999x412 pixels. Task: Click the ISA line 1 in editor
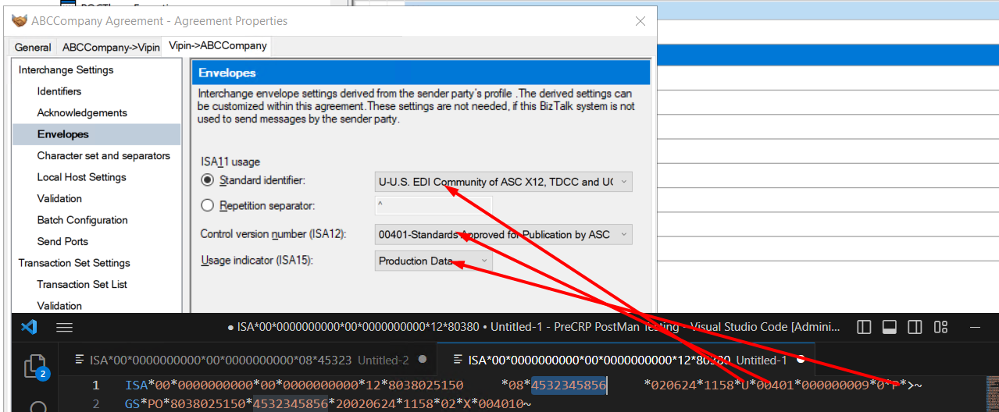coord(523,385)
